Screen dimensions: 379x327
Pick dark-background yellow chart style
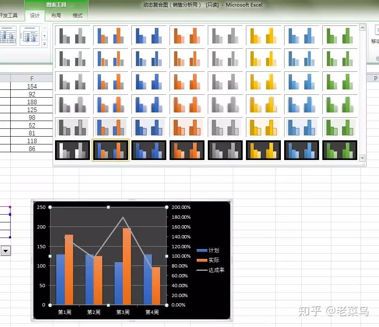[264, 150]
